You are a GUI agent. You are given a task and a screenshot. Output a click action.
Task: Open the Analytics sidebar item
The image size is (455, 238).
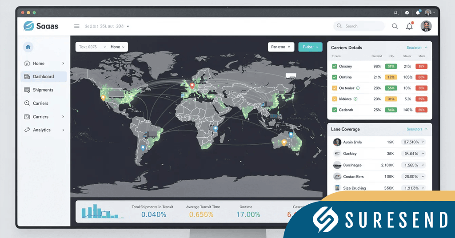click(x=44, y=130)
